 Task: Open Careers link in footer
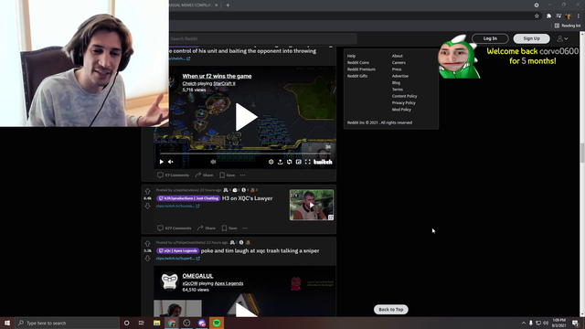click(399, 63)
